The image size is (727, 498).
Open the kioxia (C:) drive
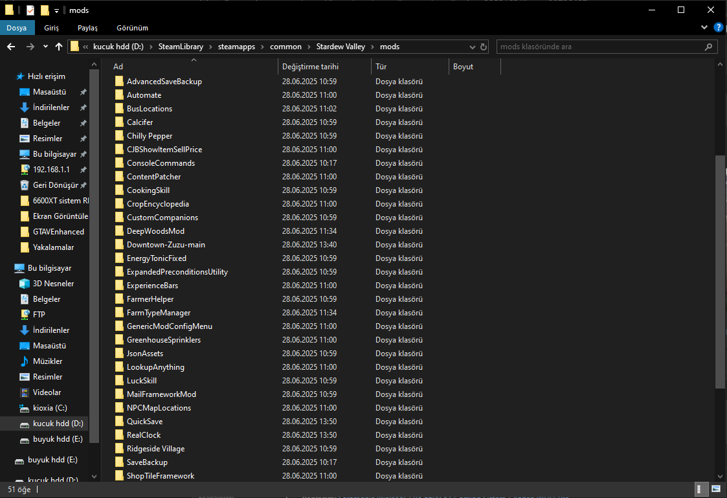(x=50, y=408)
